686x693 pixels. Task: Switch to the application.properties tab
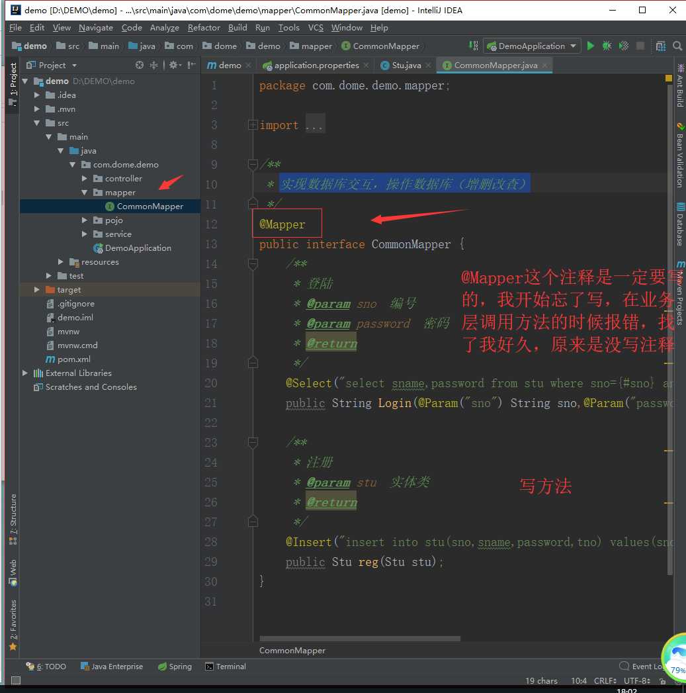[x=316, y=66]
